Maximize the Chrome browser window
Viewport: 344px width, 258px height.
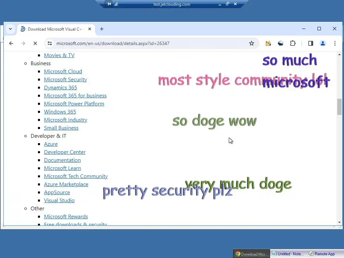pyautogui.click(x=319, y=29)
